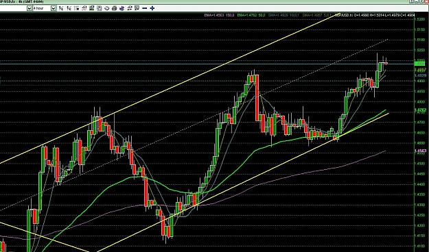Click the blue icon right of printer

tap(121, 8)
